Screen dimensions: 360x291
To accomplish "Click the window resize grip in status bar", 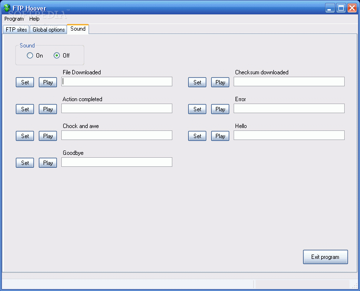I will coord(355,285).
